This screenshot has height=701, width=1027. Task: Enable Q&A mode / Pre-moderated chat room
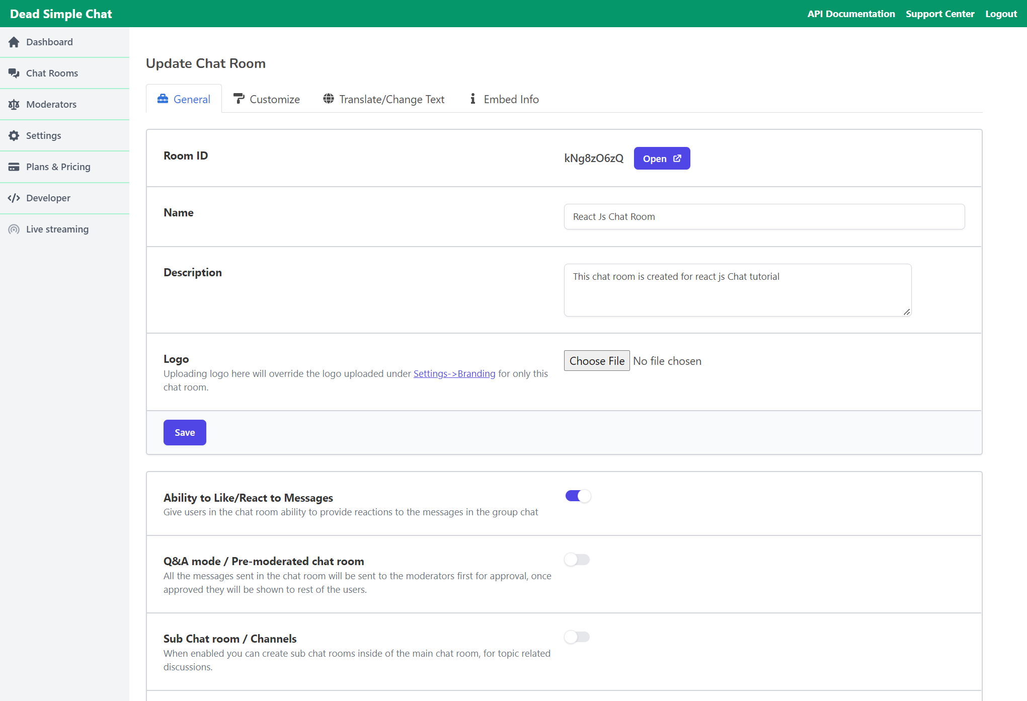(x=577, y=559)
